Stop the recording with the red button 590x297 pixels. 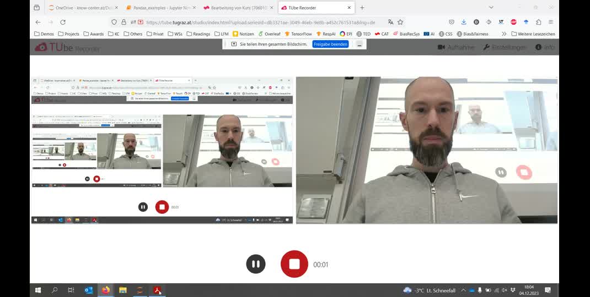[x=294, y=264]
